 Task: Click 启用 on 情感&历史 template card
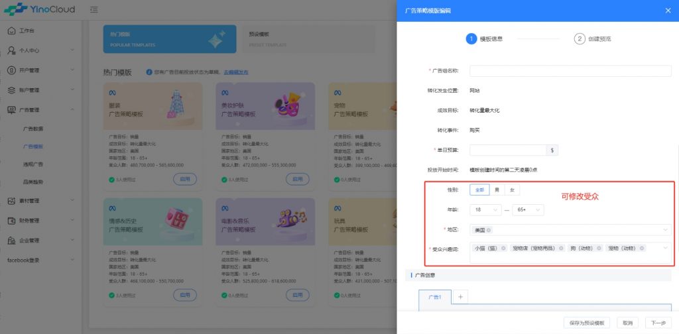(x=185, y=295)
